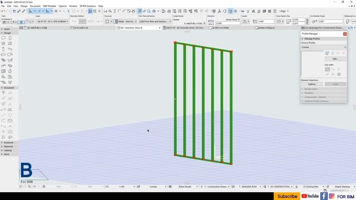Toggle Use with Beam in Profile Manager

(333, 69)
